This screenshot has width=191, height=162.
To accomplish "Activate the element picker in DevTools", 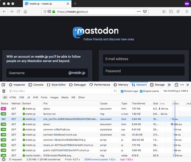I will click(x=3, y=85).
